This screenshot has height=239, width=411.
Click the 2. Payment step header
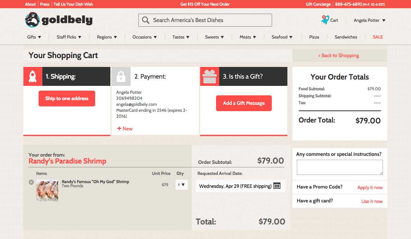click(155, 76)
